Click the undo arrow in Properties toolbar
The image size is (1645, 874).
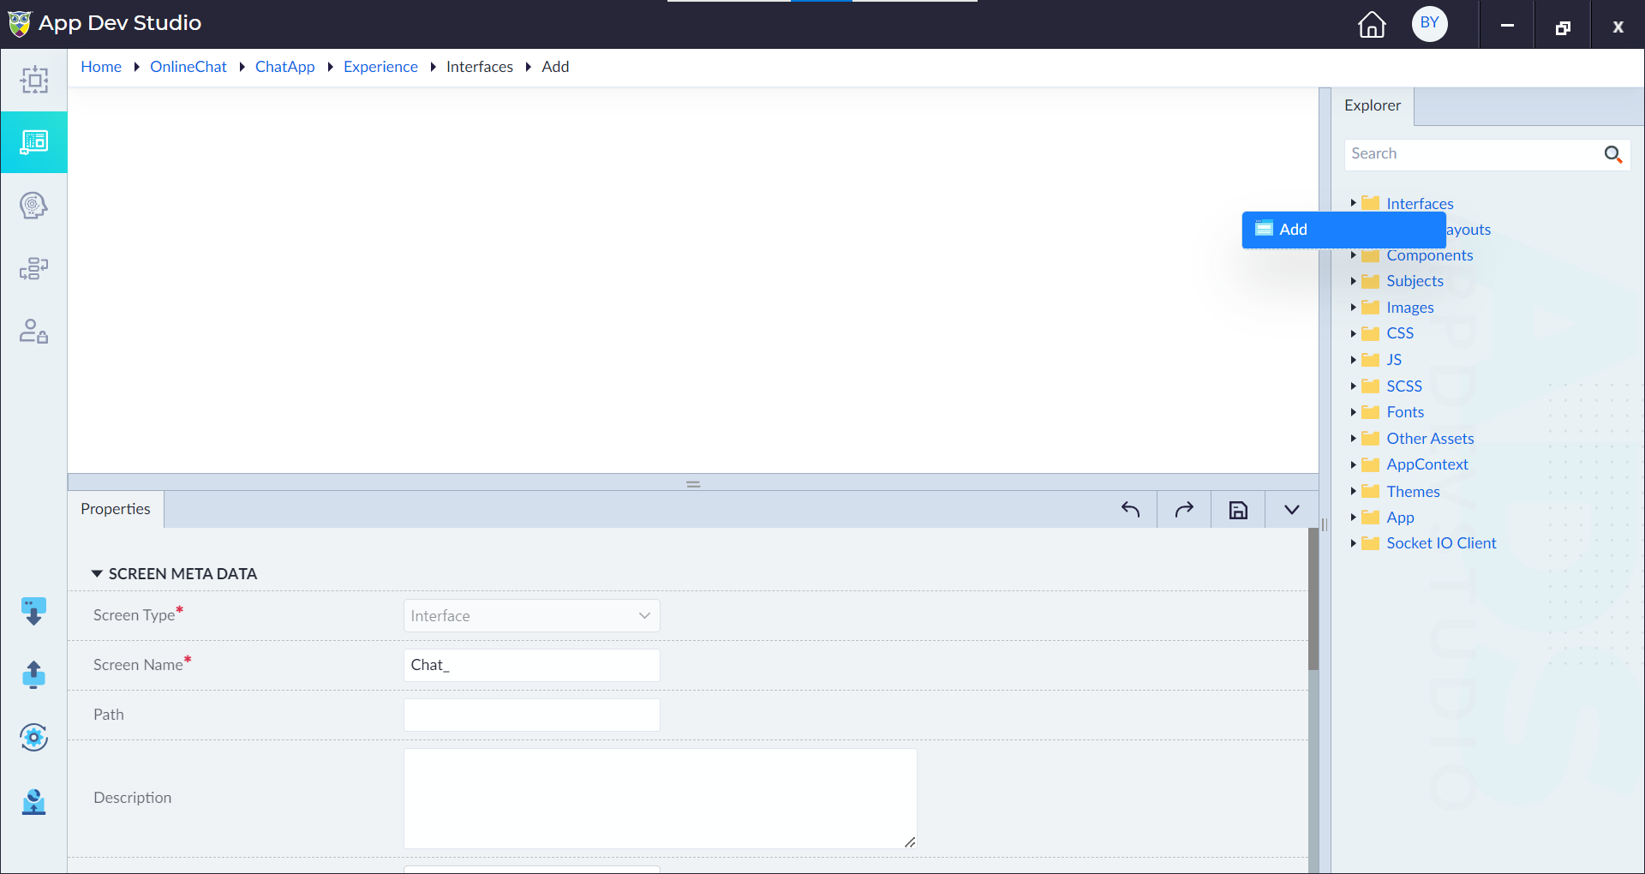pyautogui.click(x=1130, y=510)
